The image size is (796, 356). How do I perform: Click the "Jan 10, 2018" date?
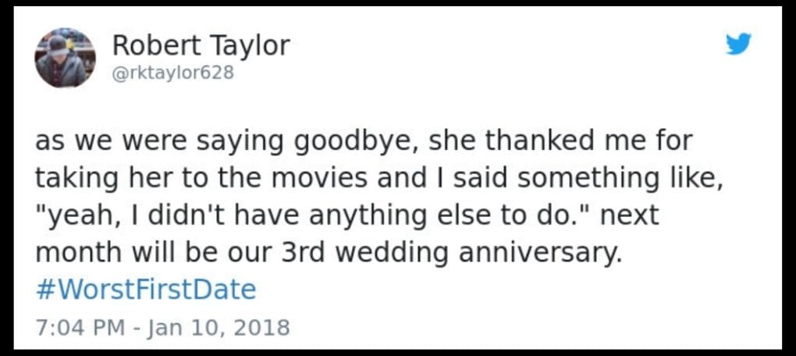[218, 327]
